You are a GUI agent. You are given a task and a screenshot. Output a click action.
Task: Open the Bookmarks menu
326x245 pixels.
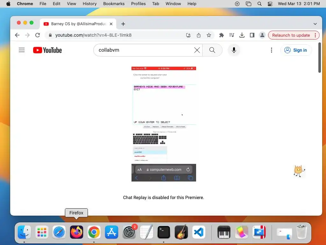[114, 4]
